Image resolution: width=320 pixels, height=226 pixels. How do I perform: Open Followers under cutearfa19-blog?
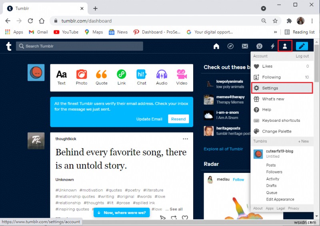[274, 172]
